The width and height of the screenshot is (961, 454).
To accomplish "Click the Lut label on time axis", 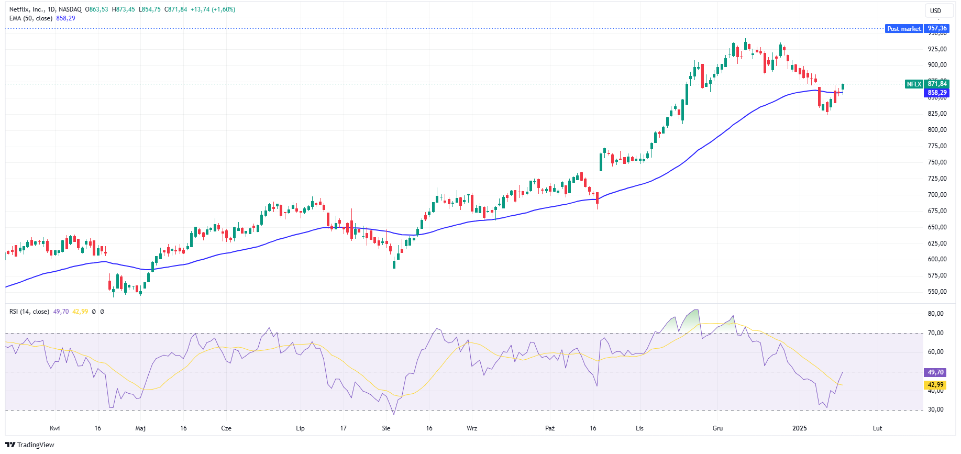I will click(877, 428).
